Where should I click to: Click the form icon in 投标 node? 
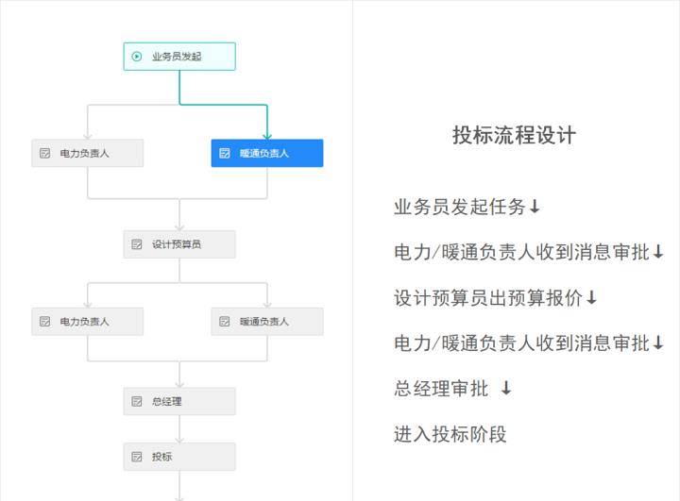coord(137,457)
